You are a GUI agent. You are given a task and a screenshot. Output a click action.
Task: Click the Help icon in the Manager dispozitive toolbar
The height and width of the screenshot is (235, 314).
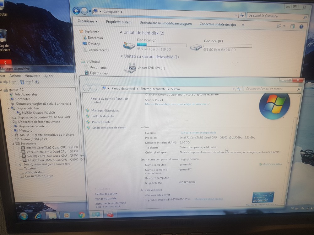point(22,82)
